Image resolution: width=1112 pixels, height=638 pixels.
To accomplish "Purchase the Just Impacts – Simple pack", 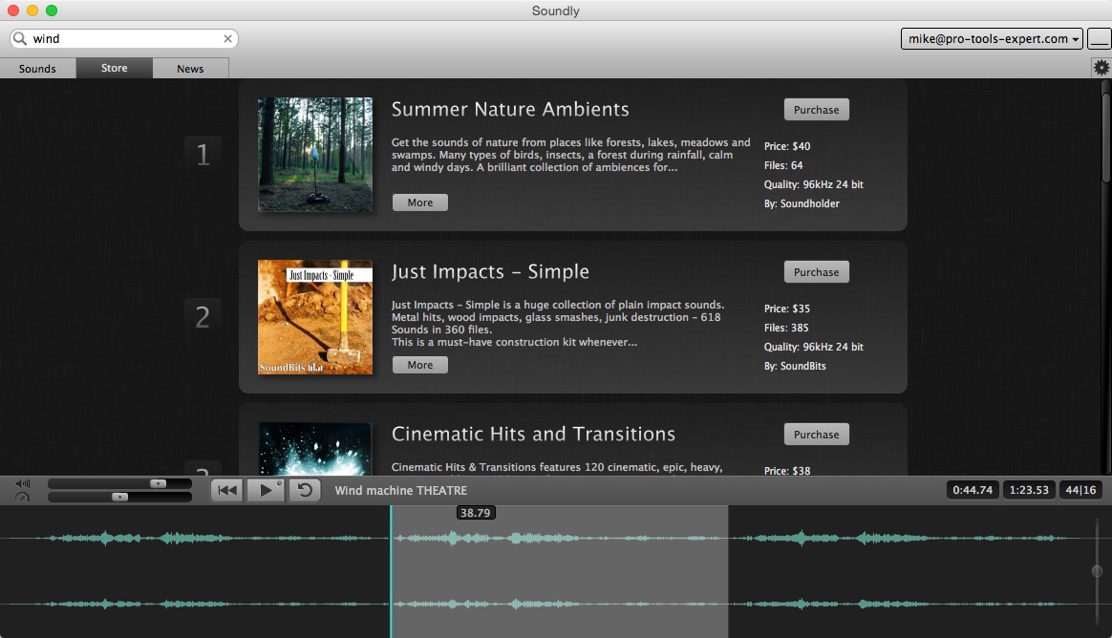I will point(816,272).
